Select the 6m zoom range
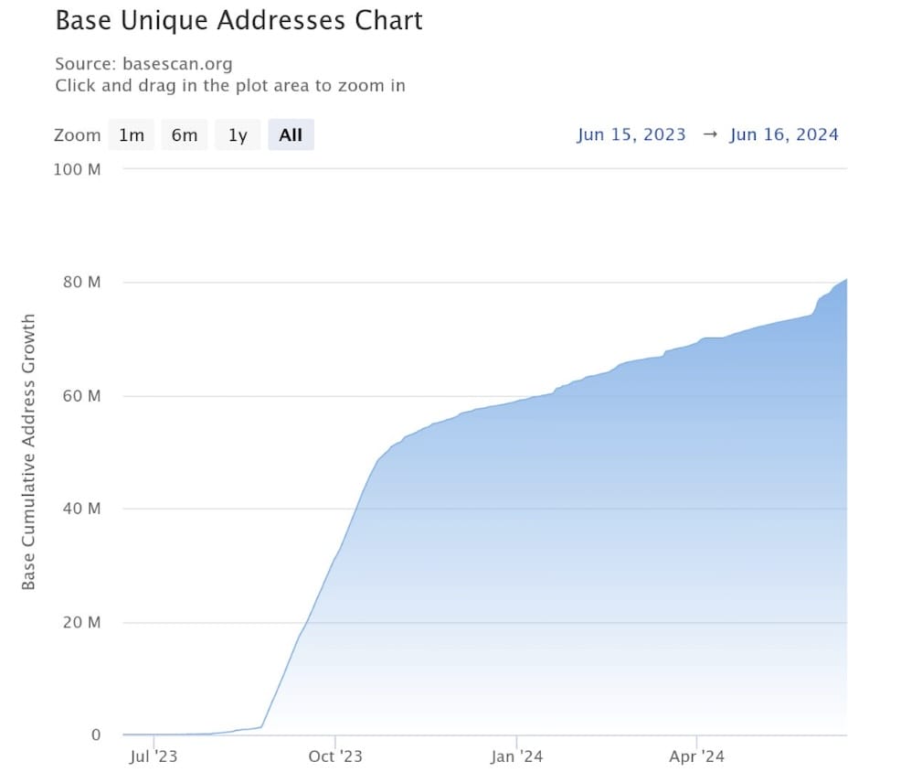Screen dimensions: 901x783 (185, 135)
